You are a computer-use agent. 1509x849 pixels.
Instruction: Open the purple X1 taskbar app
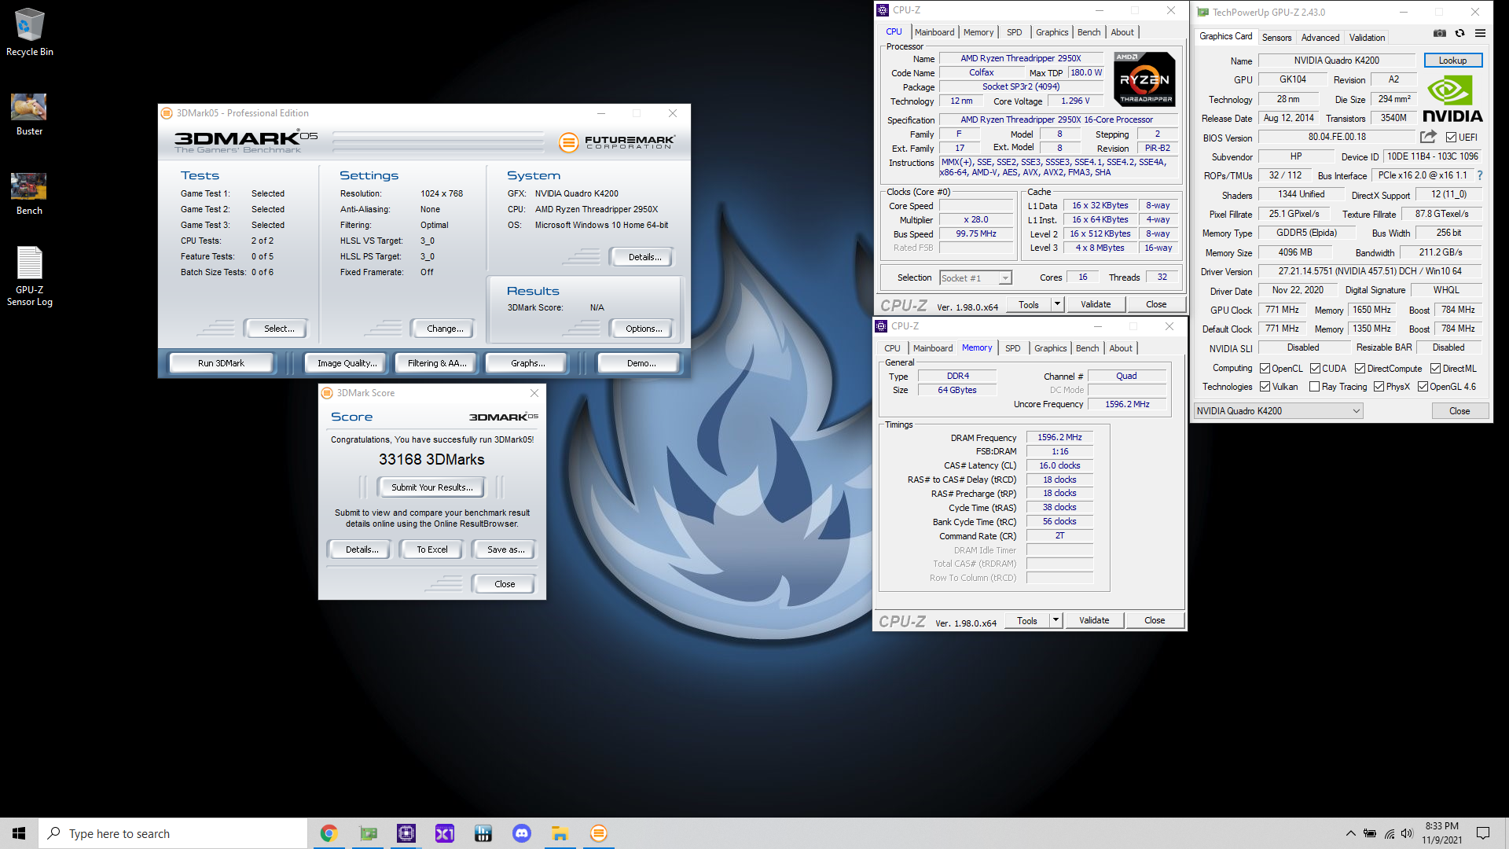point(445,833)
